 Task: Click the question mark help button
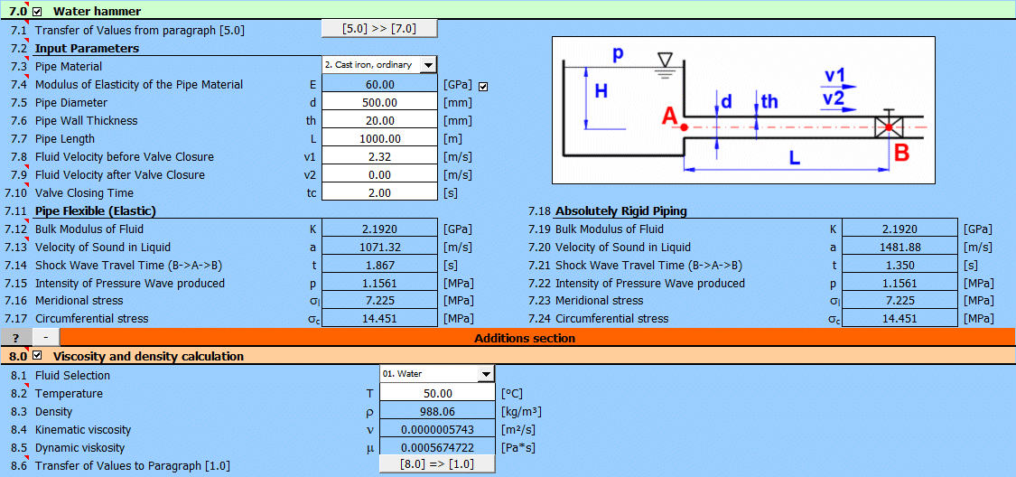pyautogui.click(x=15, y=338)
